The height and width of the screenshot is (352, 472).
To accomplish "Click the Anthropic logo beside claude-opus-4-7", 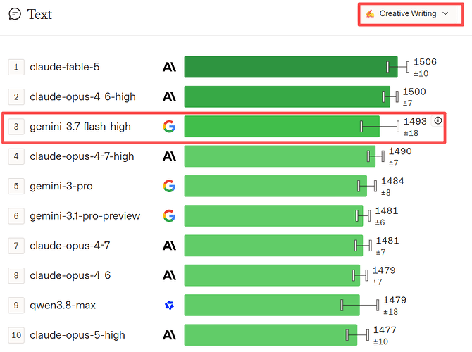I will coord(169,246).
